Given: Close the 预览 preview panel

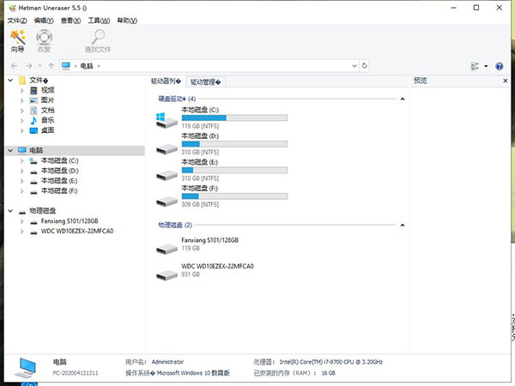Looking at the screenshot, I should 506,81.
